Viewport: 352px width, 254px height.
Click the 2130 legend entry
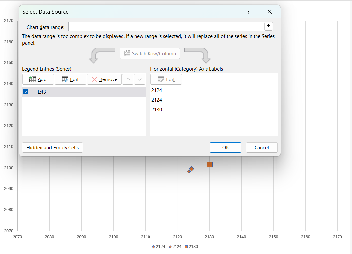pos(191,247)
